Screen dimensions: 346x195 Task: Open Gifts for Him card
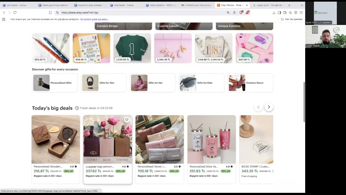point(104,83)
